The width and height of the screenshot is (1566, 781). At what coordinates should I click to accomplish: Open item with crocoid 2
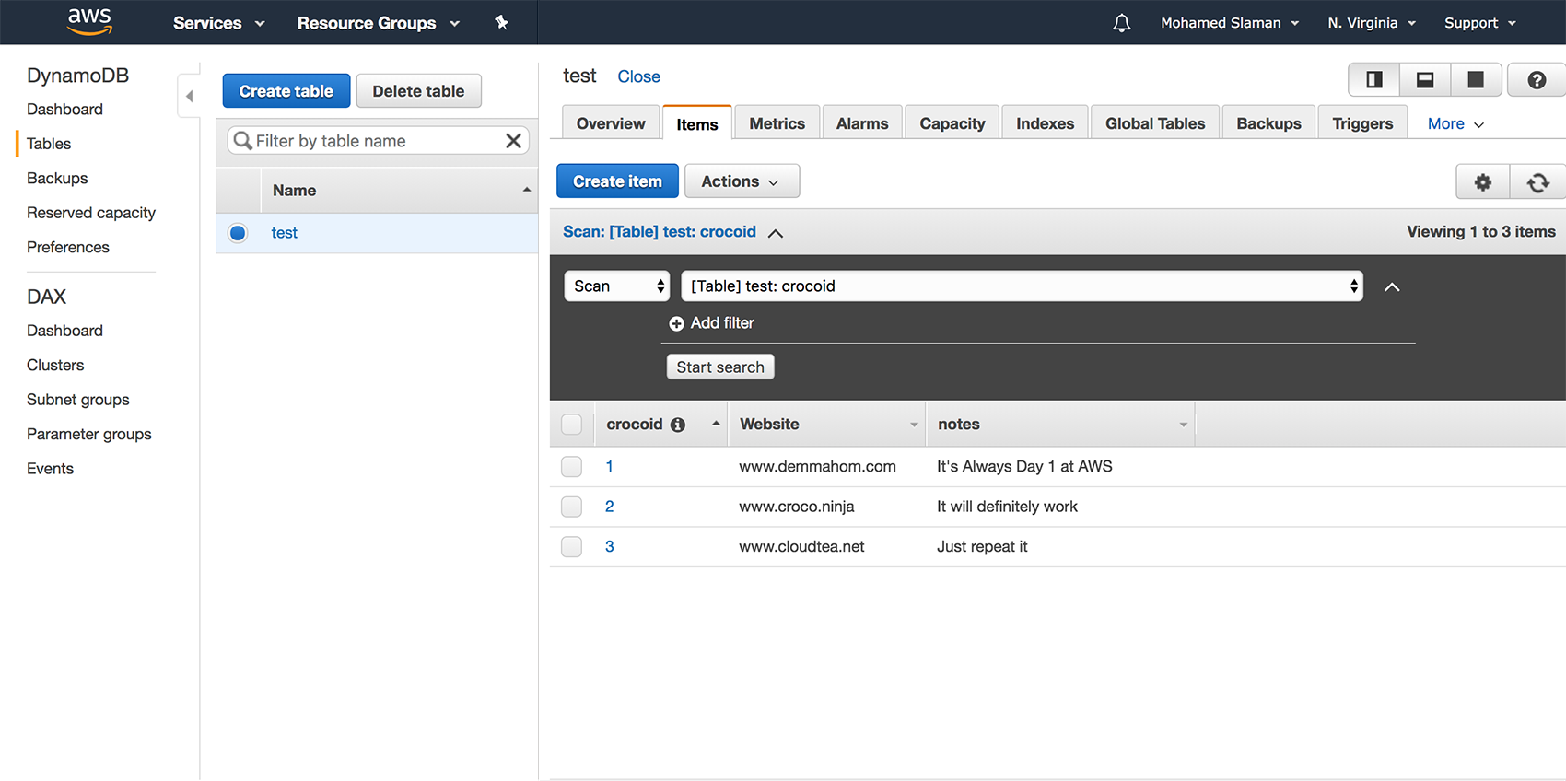click(609, 507)
